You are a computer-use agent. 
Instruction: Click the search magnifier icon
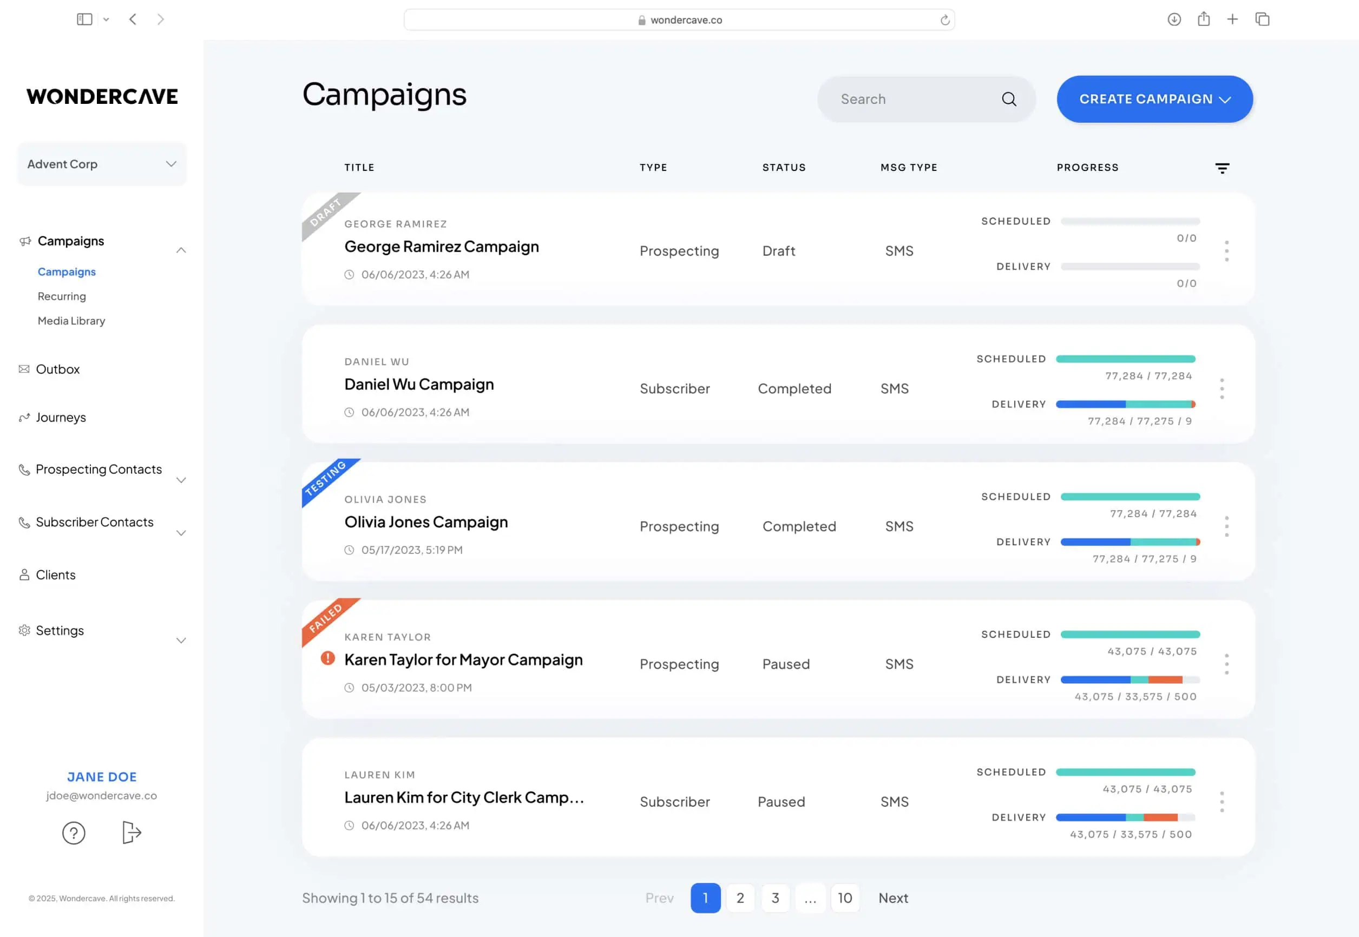1009,99
